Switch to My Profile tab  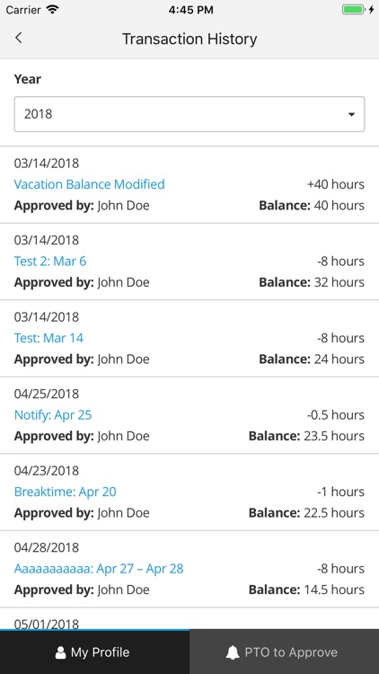[94, 652]
